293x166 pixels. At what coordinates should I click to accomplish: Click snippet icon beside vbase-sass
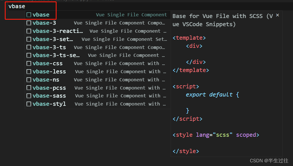pyautogui.click(x=29, y=96)
